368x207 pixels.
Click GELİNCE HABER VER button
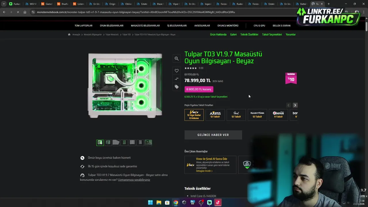tap(213, 135)
